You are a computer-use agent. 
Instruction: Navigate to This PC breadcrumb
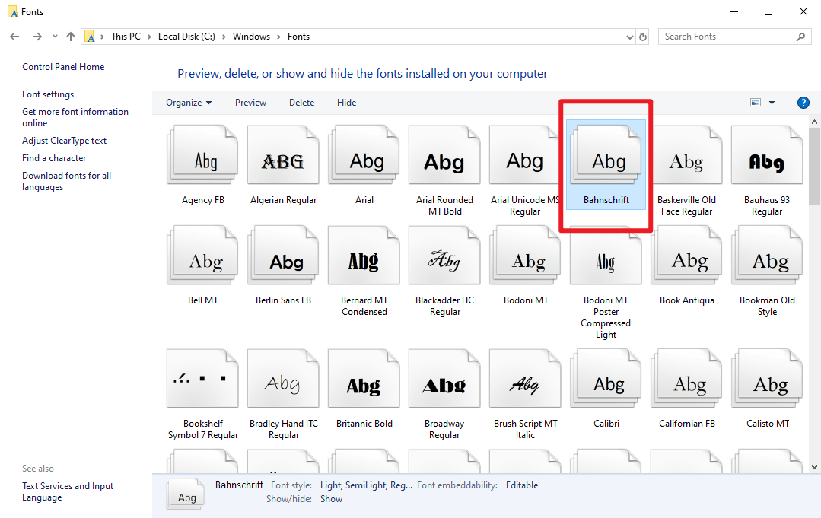tap(126, 37)
